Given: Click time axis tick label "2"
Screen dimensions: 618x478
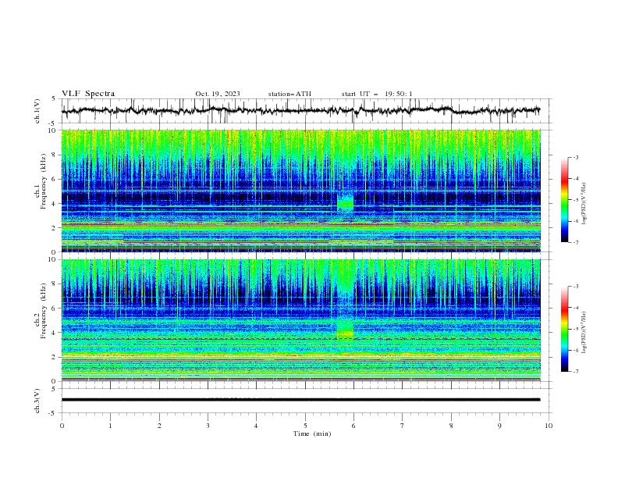Looking at the screenshot, I should [159, 426].
